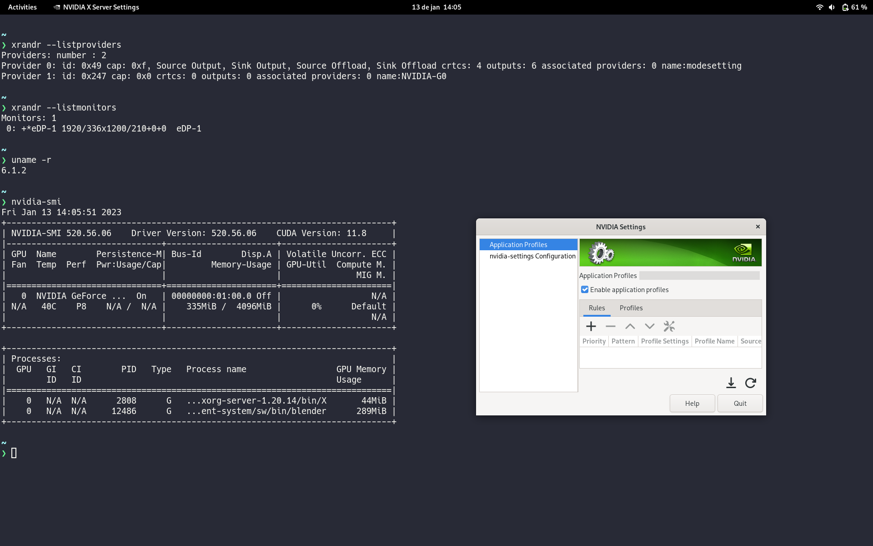Click the reload configuration refresh icon
This screenshot has height=546, width=873.
750,383
